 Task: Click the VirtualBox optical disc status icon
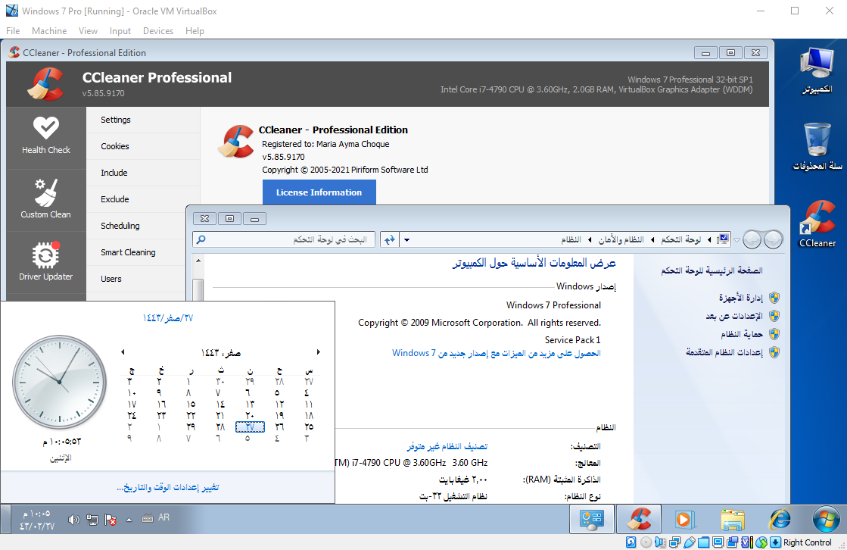pos(646,542)
